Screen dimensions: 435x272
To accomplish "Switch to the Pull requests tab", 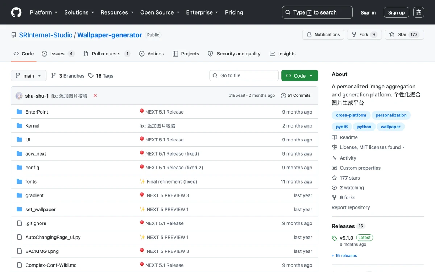I will pos(107,54).
